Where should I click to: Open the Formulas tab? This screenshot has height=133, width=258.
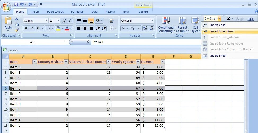click(x=77, y=12)
